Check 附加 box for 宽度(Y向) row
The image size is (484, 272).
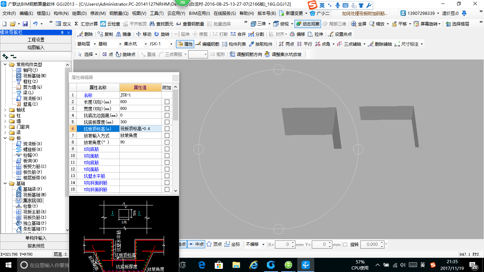[167, 109]
